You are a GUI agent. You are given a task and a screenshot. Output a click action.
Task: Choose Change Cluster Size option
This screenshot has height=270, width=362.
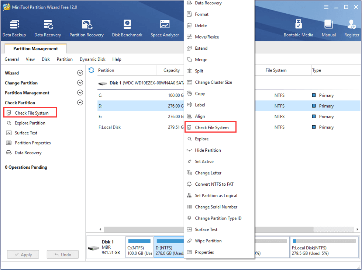tap(219, 82)
